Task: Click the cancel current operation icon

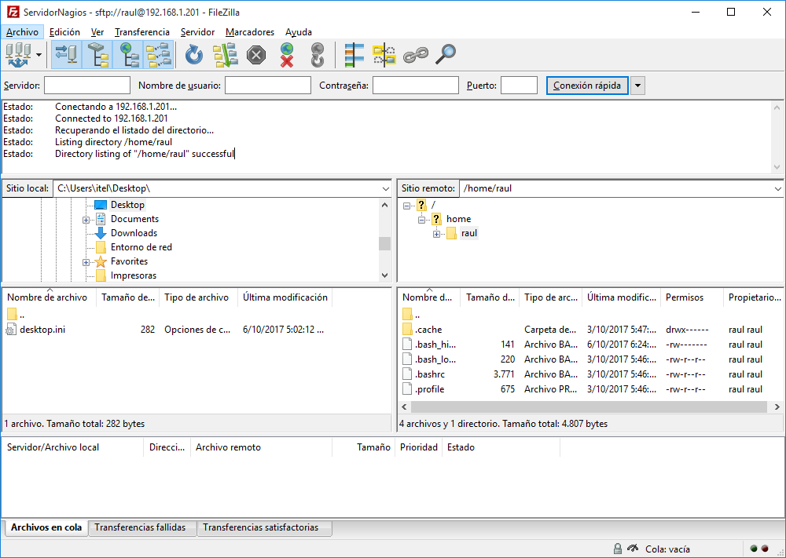Action: 256,55
